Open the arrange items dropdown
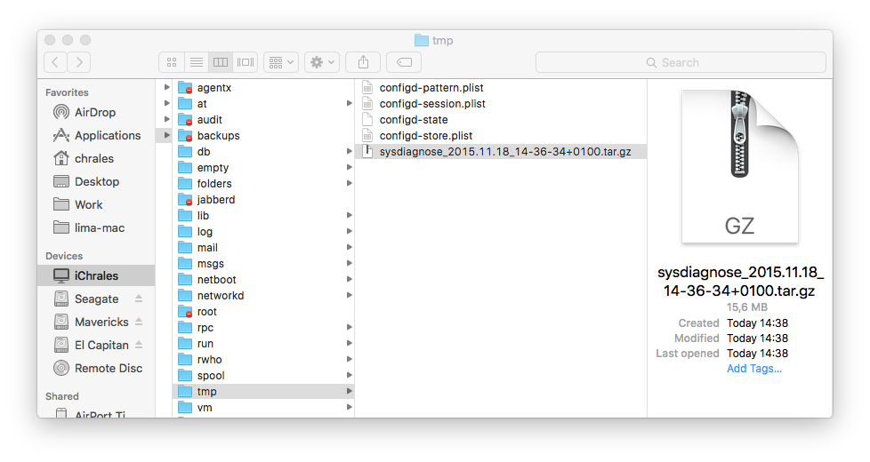 [281, 62]
